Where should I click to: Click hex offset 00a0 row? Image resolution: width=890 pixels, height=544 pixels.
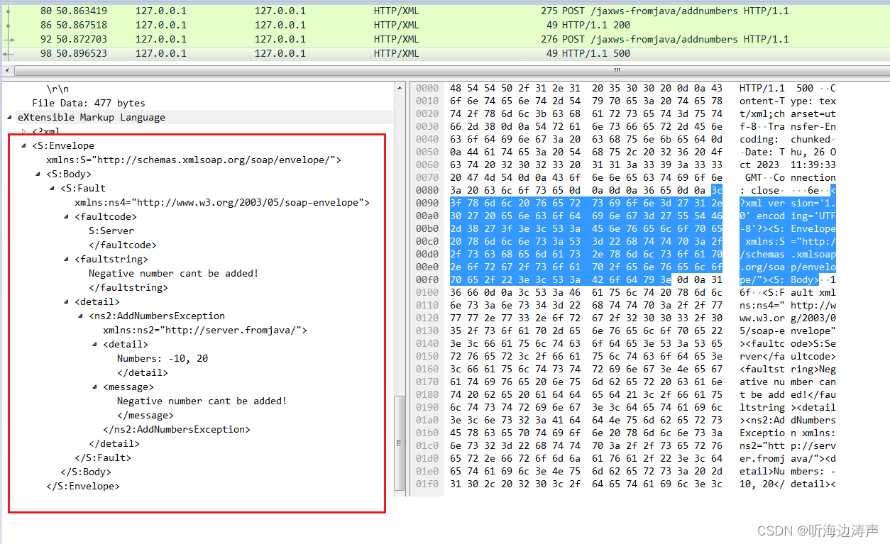pos(427,216)
